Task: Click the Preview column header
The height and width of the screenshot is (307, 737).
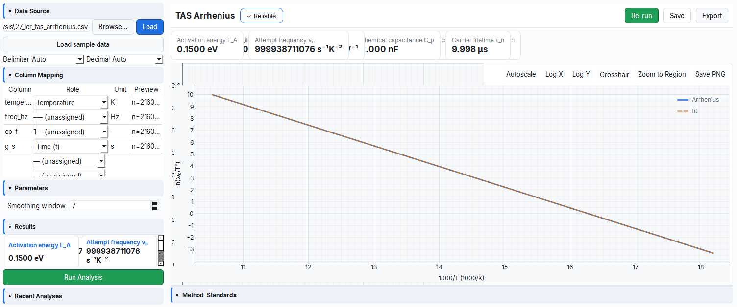Action: 147,89
